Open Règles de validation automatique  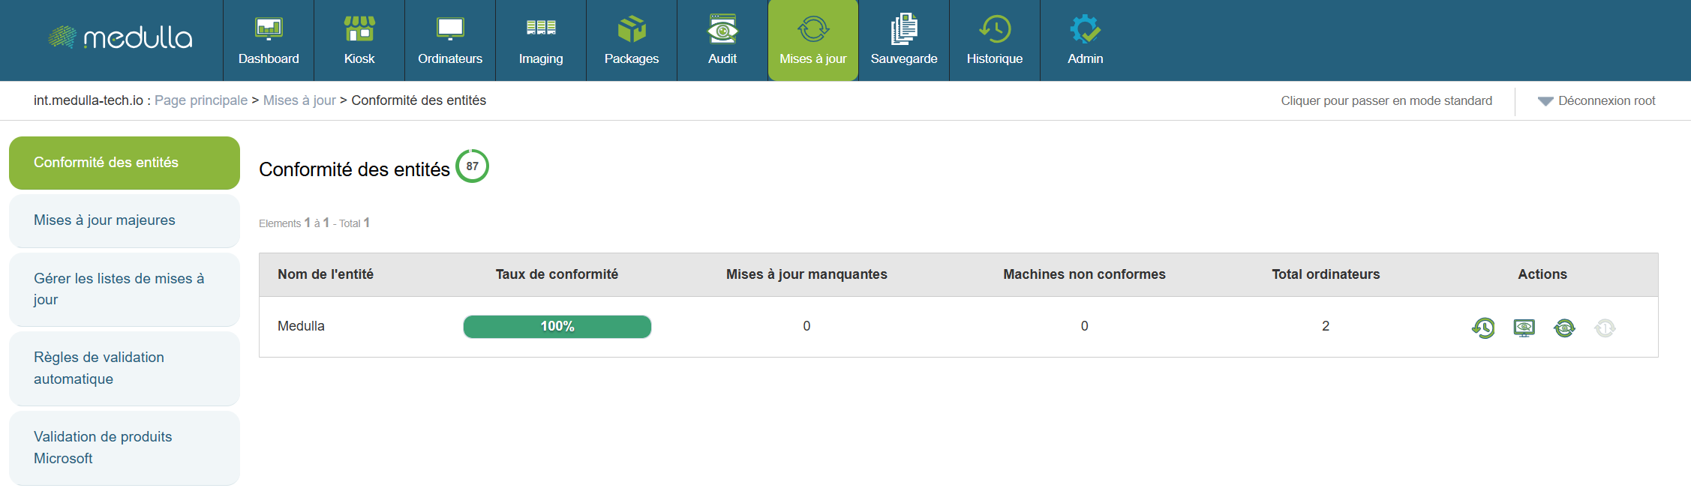pos(99,368)
